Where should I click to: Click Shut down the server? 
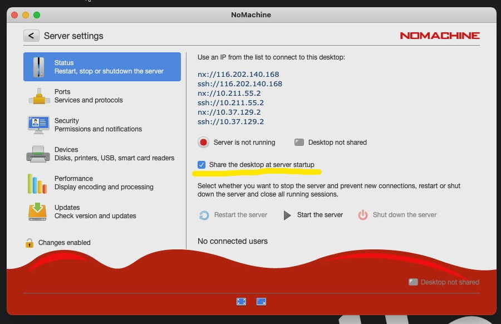click(x=397, y=215)
